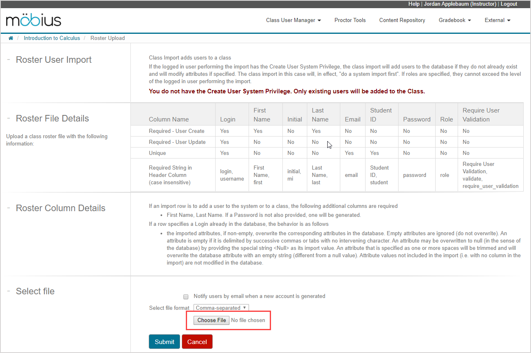Click the Möbius logo
The image size is (531, 353).
pyautogui.click(x=34, y=20)
